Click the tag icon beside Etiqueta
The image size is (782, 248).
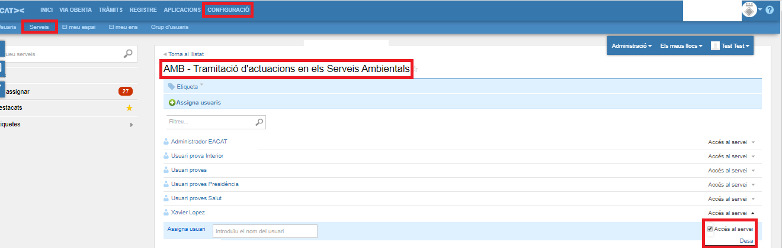click(x=172, y=86)
